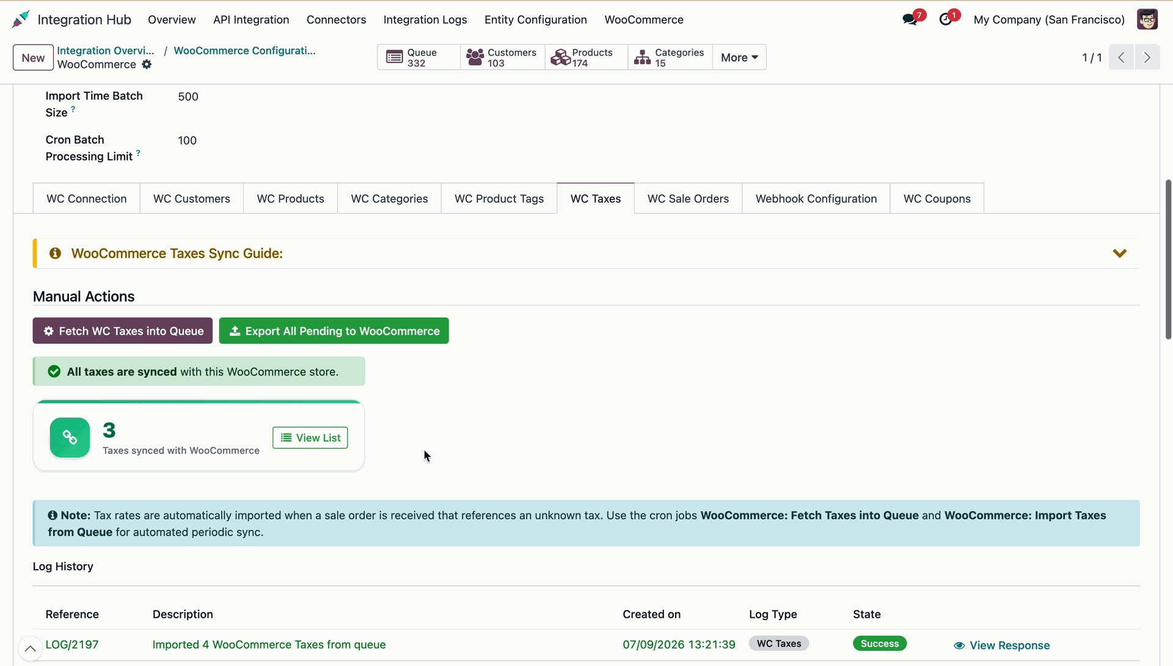Expand the More dropdown
Image resolution: width=1173 pixels, height=666 pixels.
pos(739,57)
